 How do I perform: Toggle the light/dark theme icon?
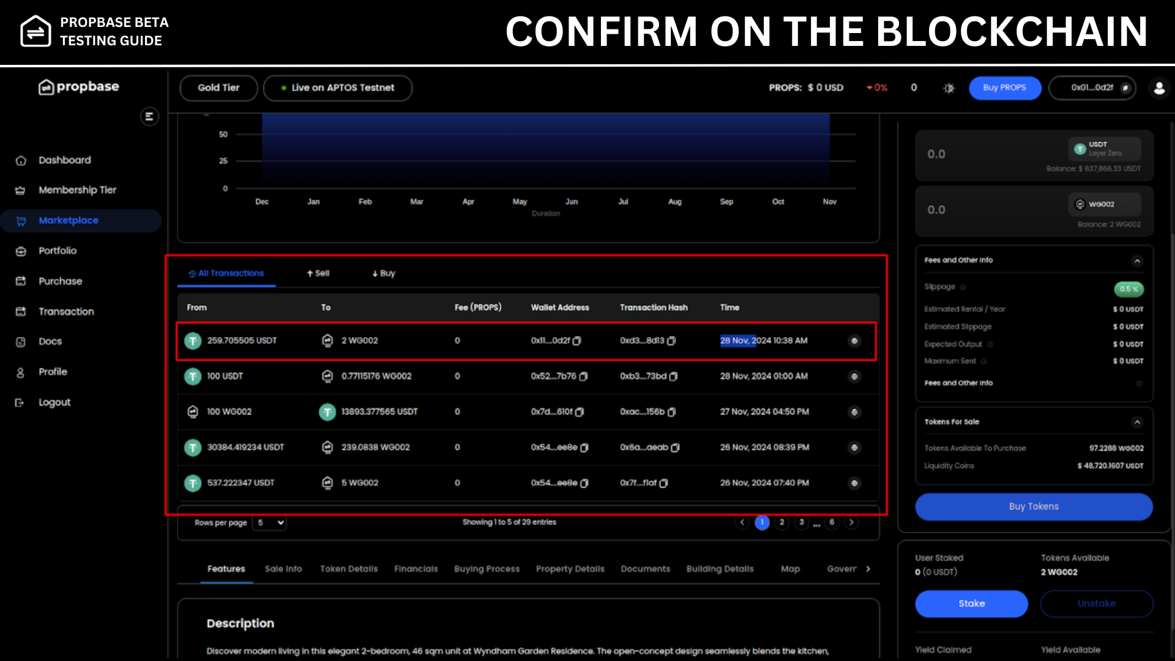(x=949, y=88)
